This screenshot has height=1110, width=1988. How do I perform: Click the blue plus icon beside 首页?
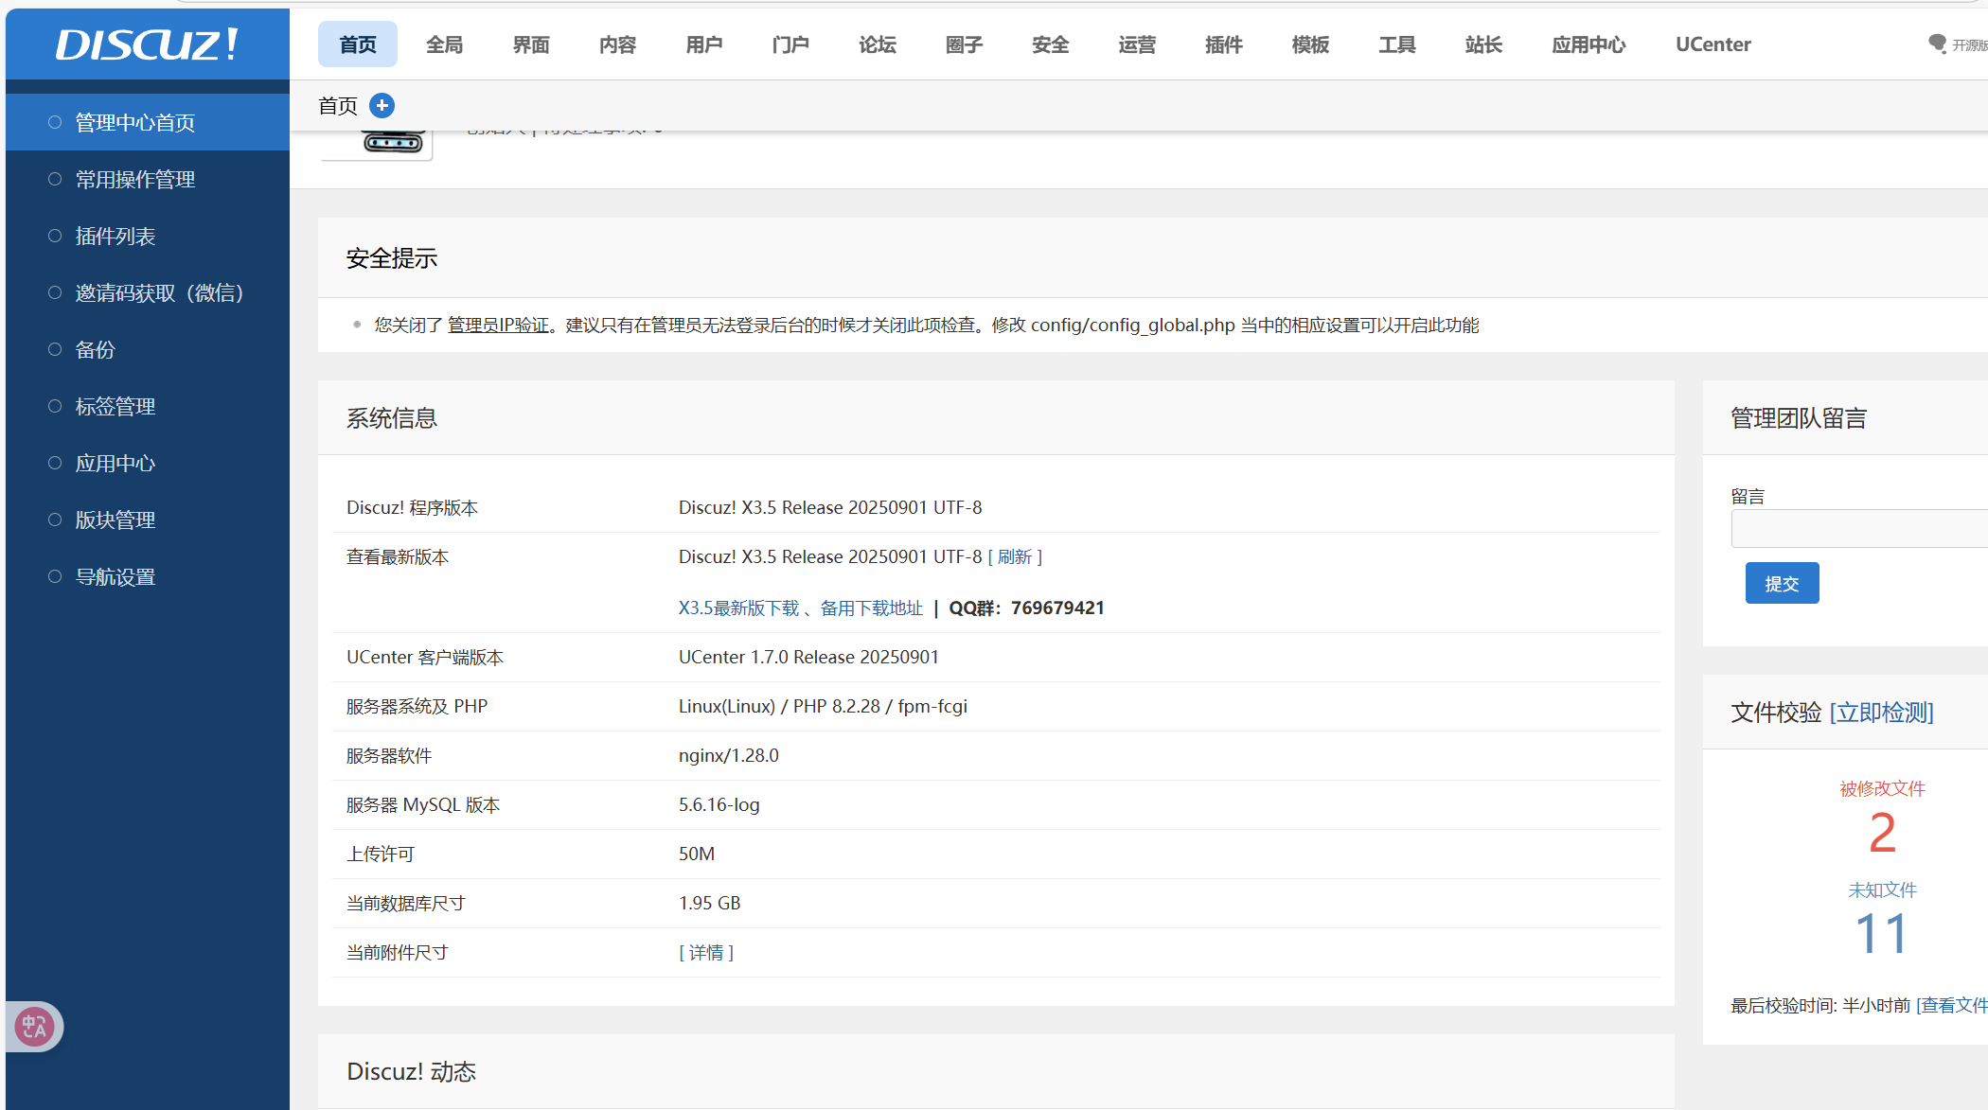pyautogui.click(x=382, y=105)
